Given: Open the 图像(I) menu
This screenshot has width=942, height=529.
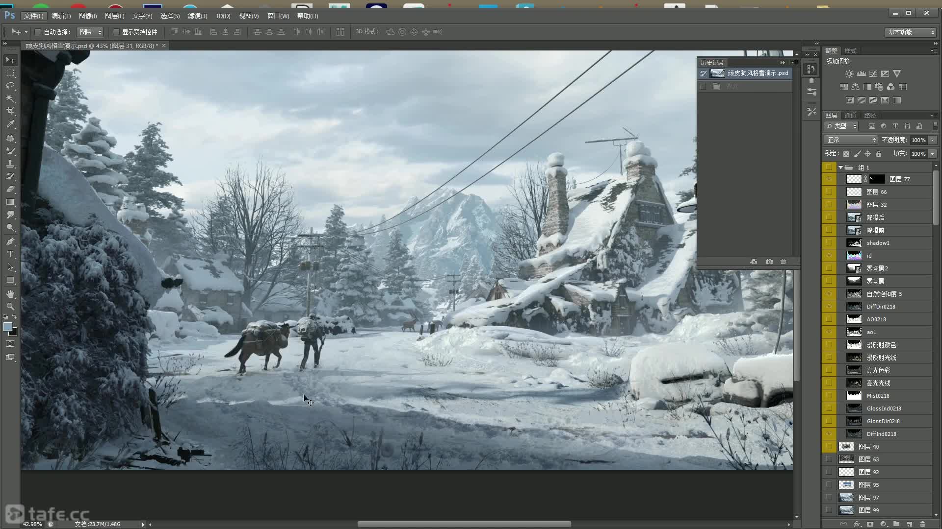Looking at the screenshot, I should (x=88, y=16).
